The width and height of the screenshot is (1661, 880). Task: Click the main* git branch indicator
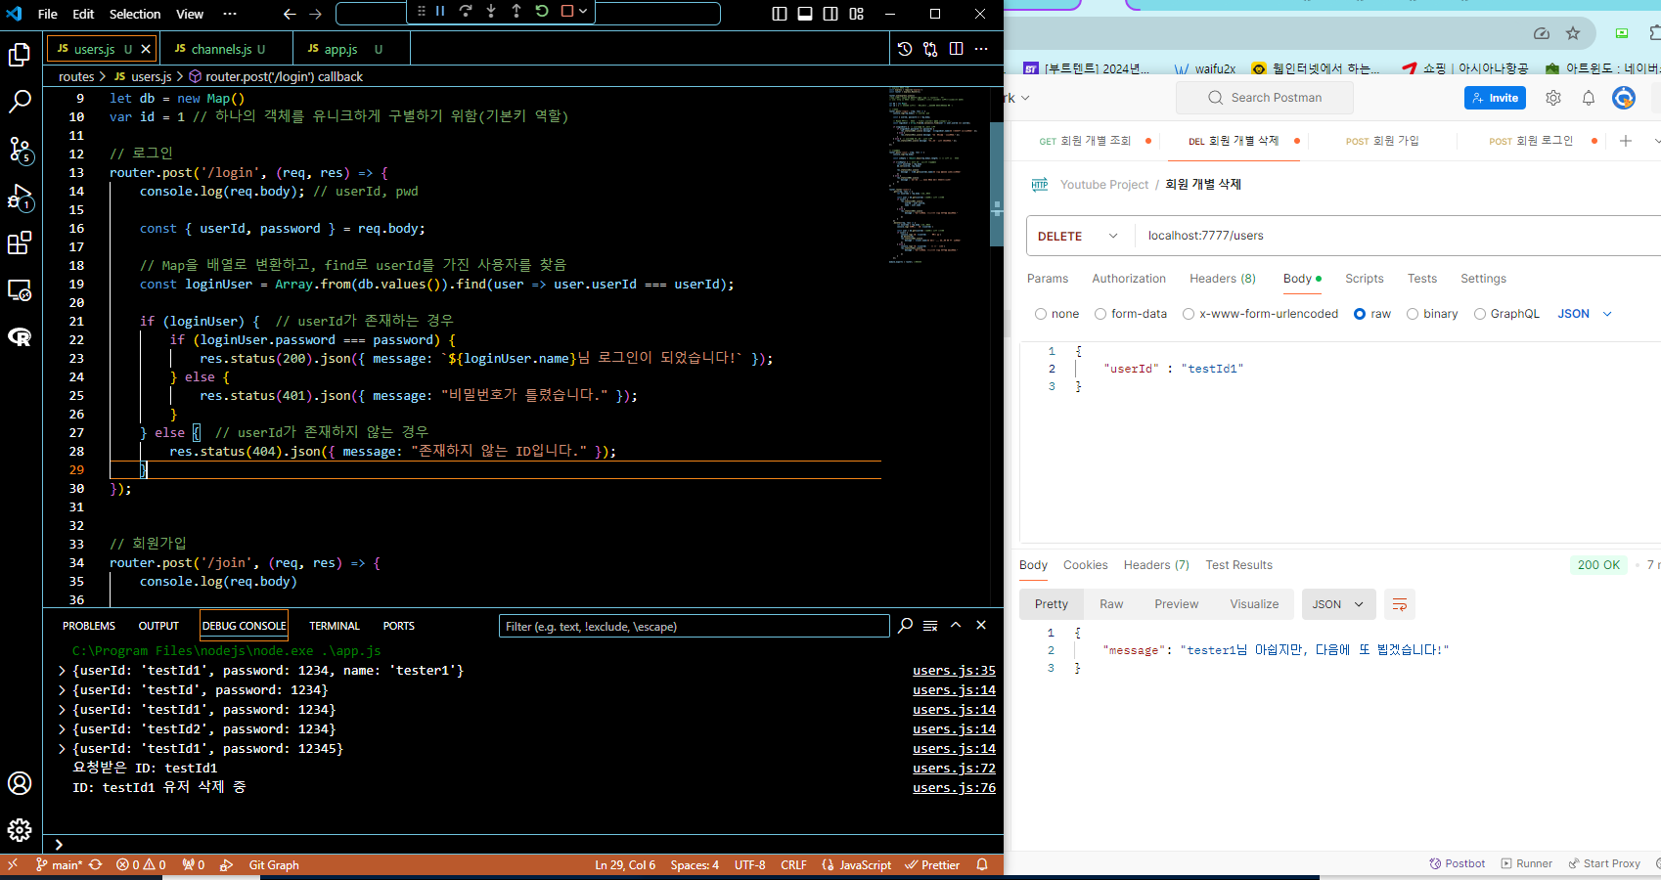(60, 865)
